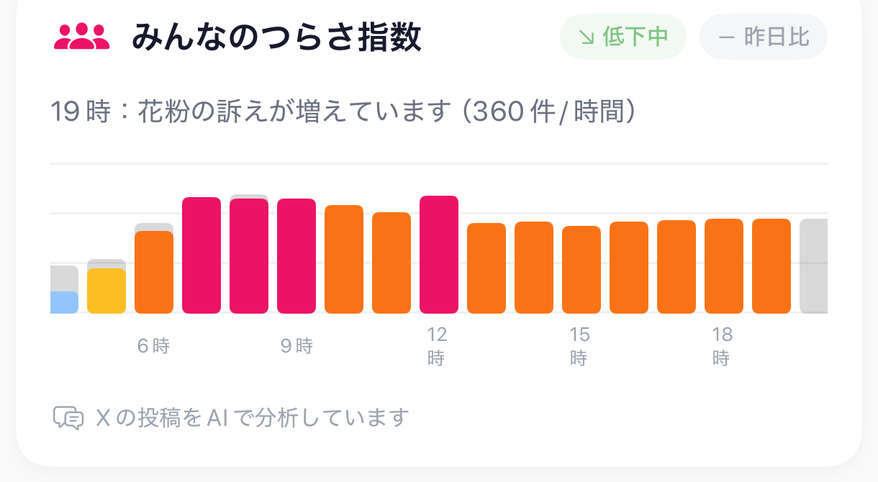Image resolution: width=878 pixels, height=482 pixels.
Task: Click the 18時 axis label
Action: 722,346
